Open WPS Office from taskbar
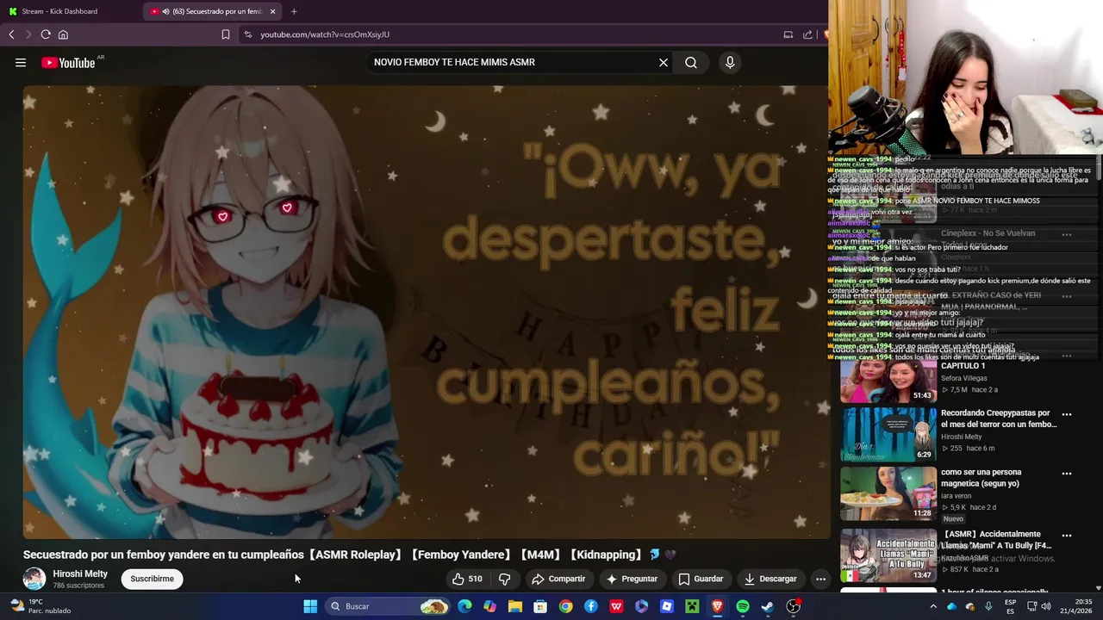Viewport: 1103px width, 620px height. point(616,606)
